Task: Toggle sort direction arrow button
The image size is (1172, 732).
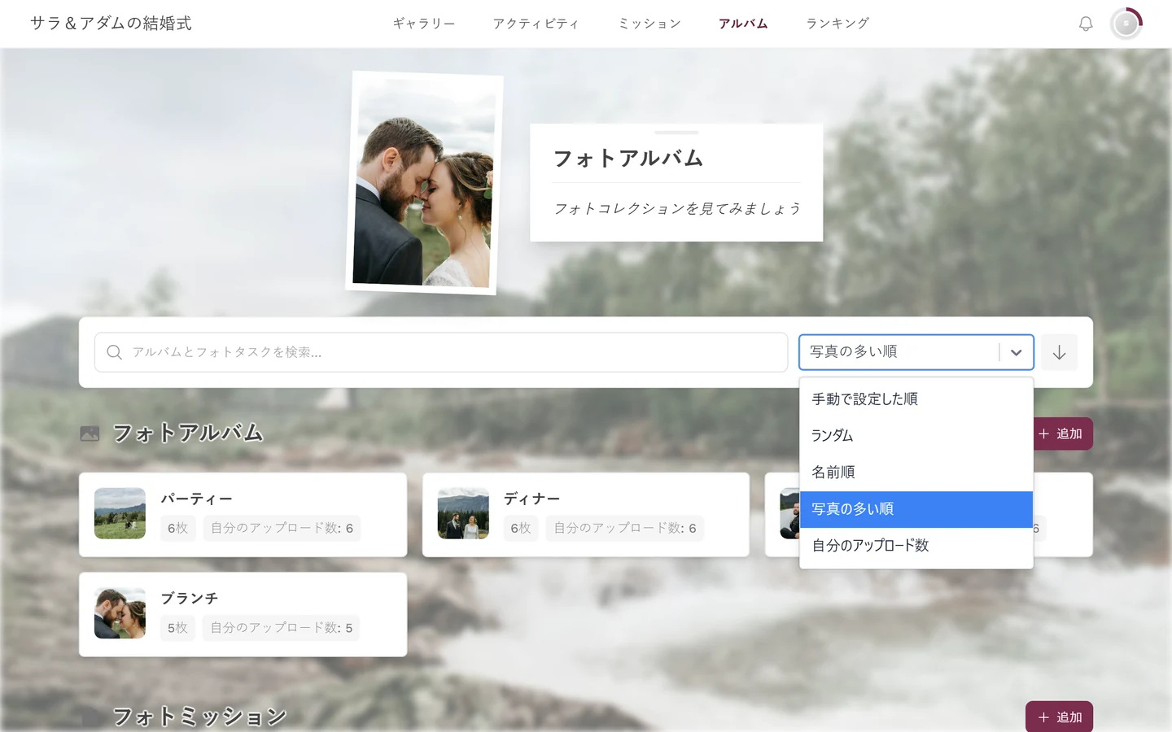Action: tap(1059, 352)
